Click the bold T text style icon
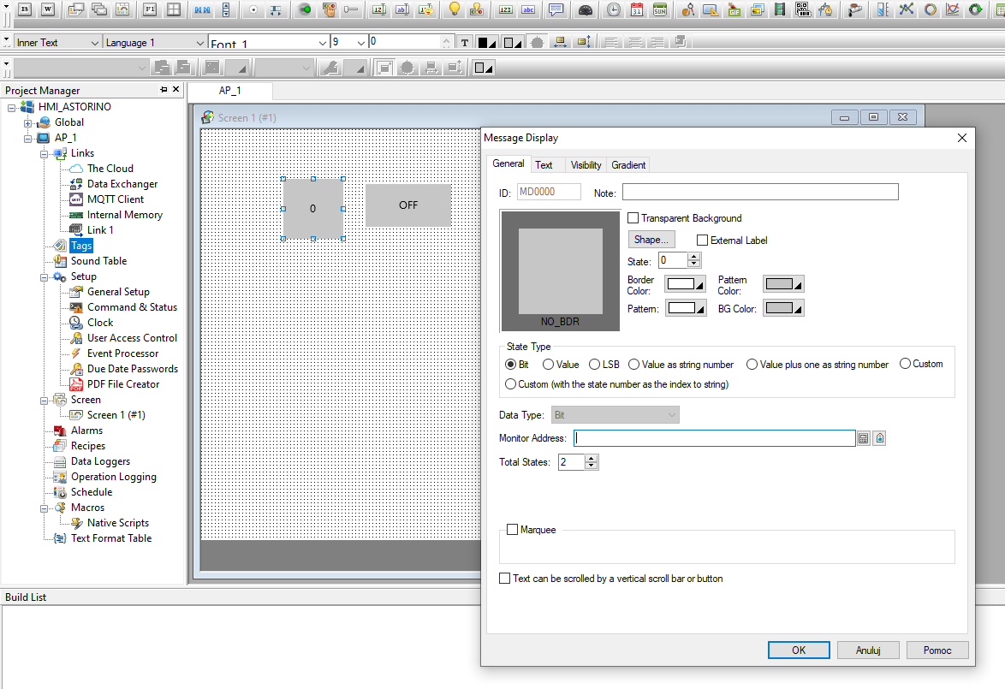Image resolution: width=1005 pixels, height=689 pixels. pos(465,42)
